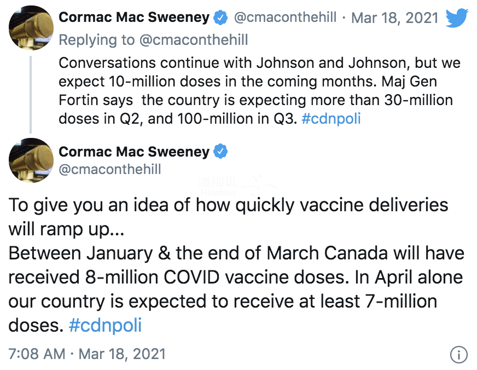Open #cdnpoli hashtag in the Johnson and Johnson tweet
The height and width of the screenshot is (370, 477).
coord(331,118)
